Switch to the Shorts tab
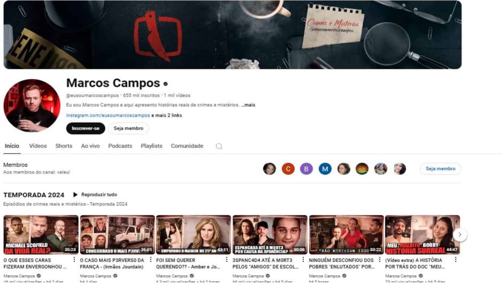The image size is (503, 283). point(64,146)
